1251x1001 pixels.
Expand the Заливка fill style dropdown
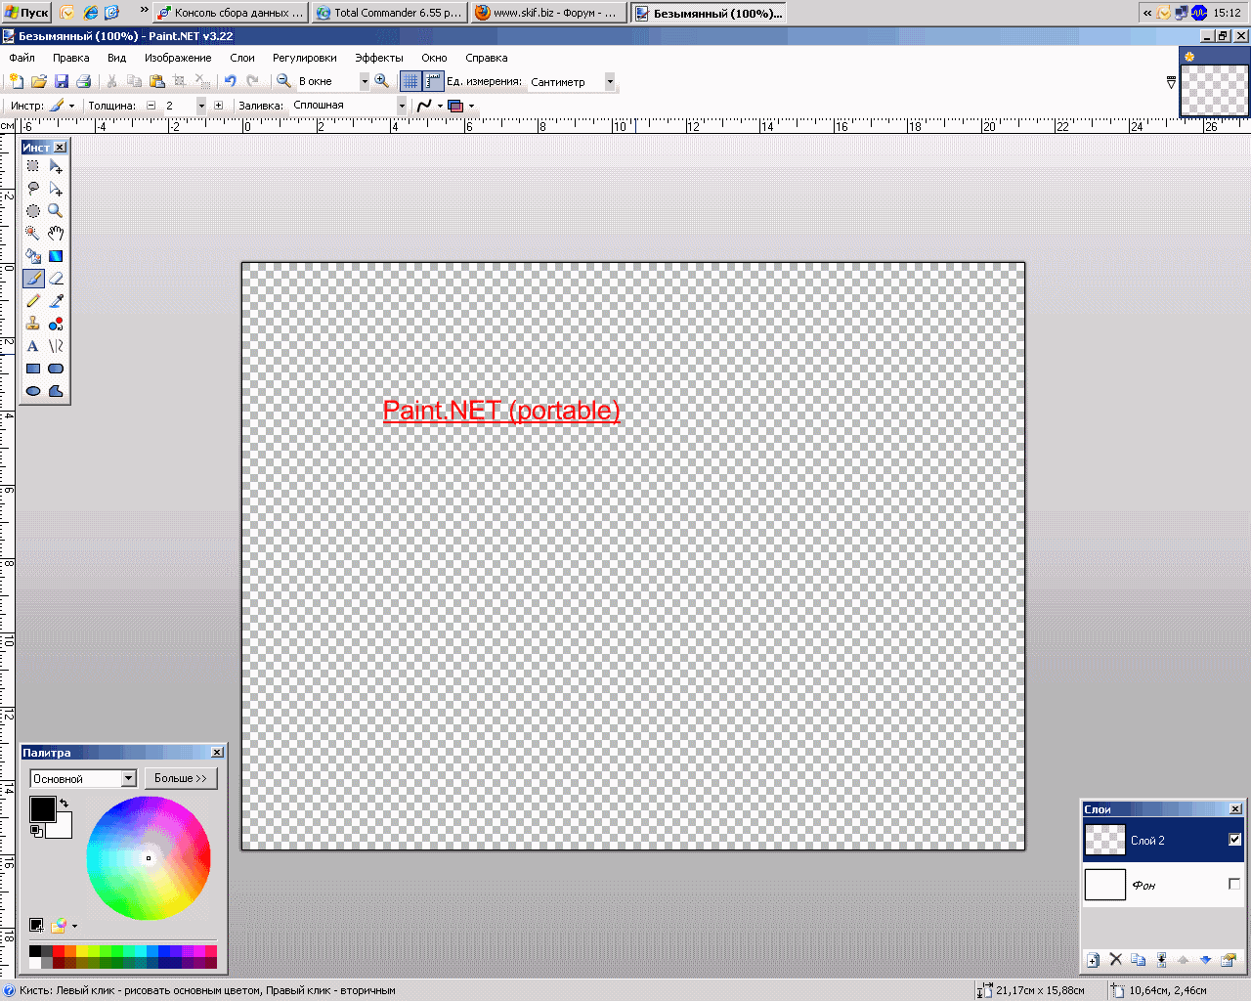pyautogui.click(x=401, y=106)
